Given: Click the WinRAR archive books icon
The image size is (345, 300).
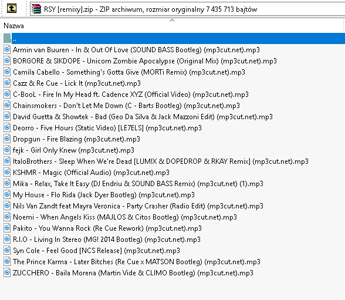Looking at the screenshot, I should (x=36, y=9).
